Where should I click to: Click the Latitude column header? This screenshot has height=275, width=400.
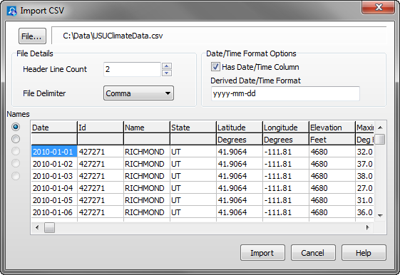point(240,128)
